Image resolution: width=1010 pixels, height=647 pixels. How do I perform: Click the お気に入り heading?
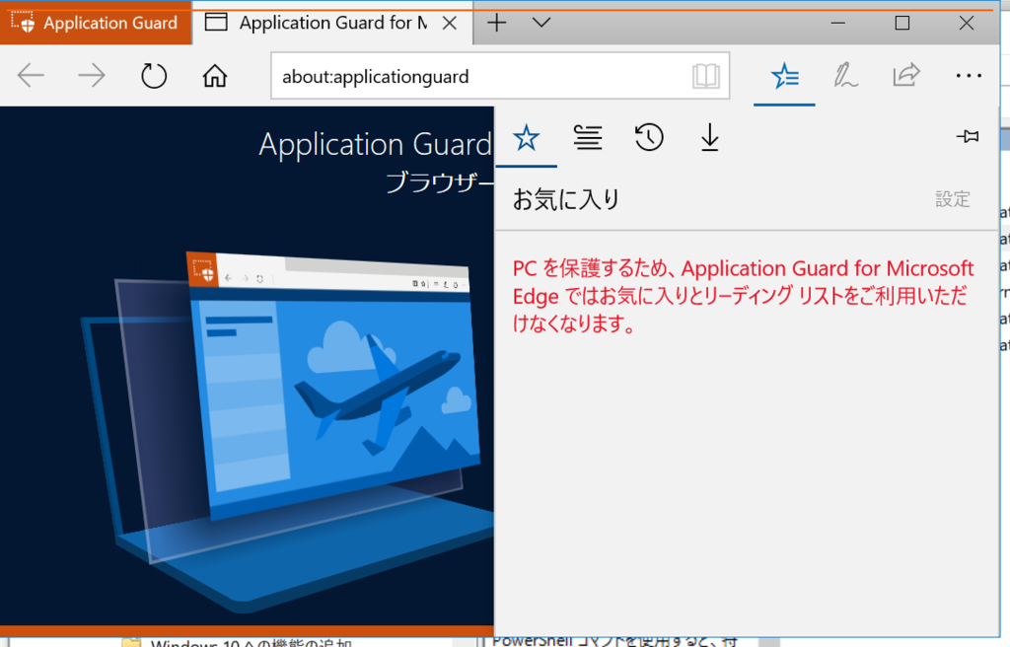pos(565,199)
